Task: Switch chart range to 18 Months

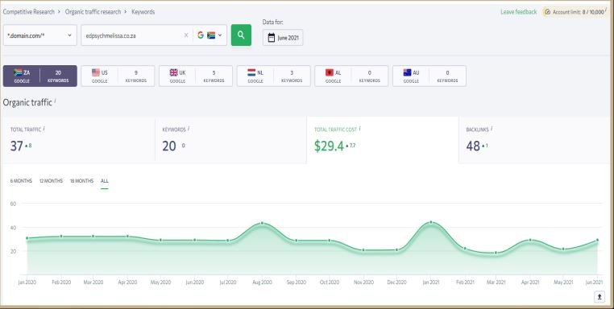Action: (82, 181)
